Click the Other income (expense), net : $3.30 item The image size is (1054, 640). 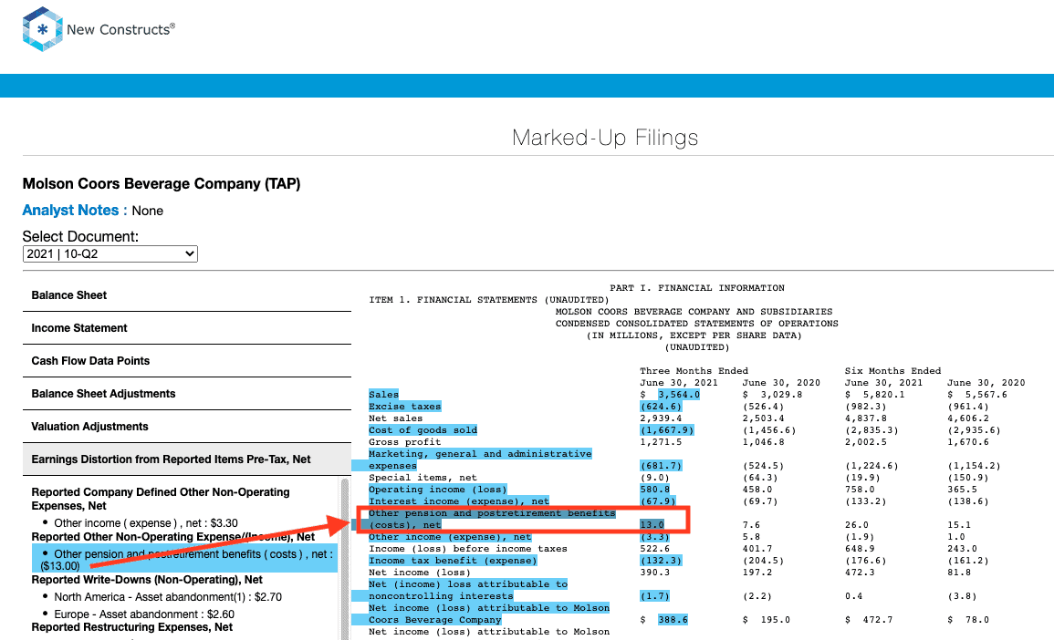[146, 523]
